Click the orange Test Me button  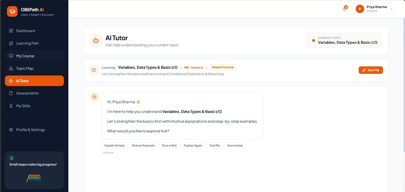pos(371,70)
